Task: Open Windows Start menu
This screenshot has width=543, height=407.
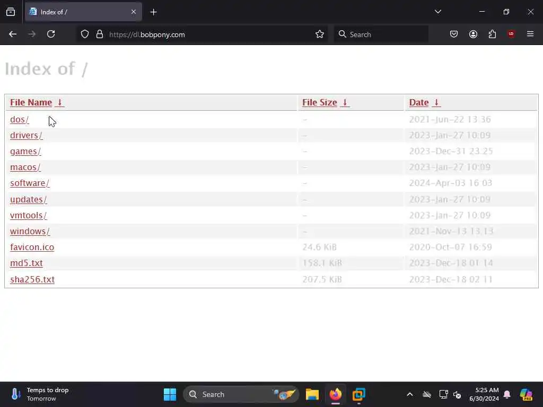Action: coord(170,394)
